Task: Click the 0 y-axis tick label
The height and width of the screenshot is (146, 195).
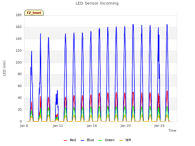Action: pyautogui.click(x=21, y=121)
